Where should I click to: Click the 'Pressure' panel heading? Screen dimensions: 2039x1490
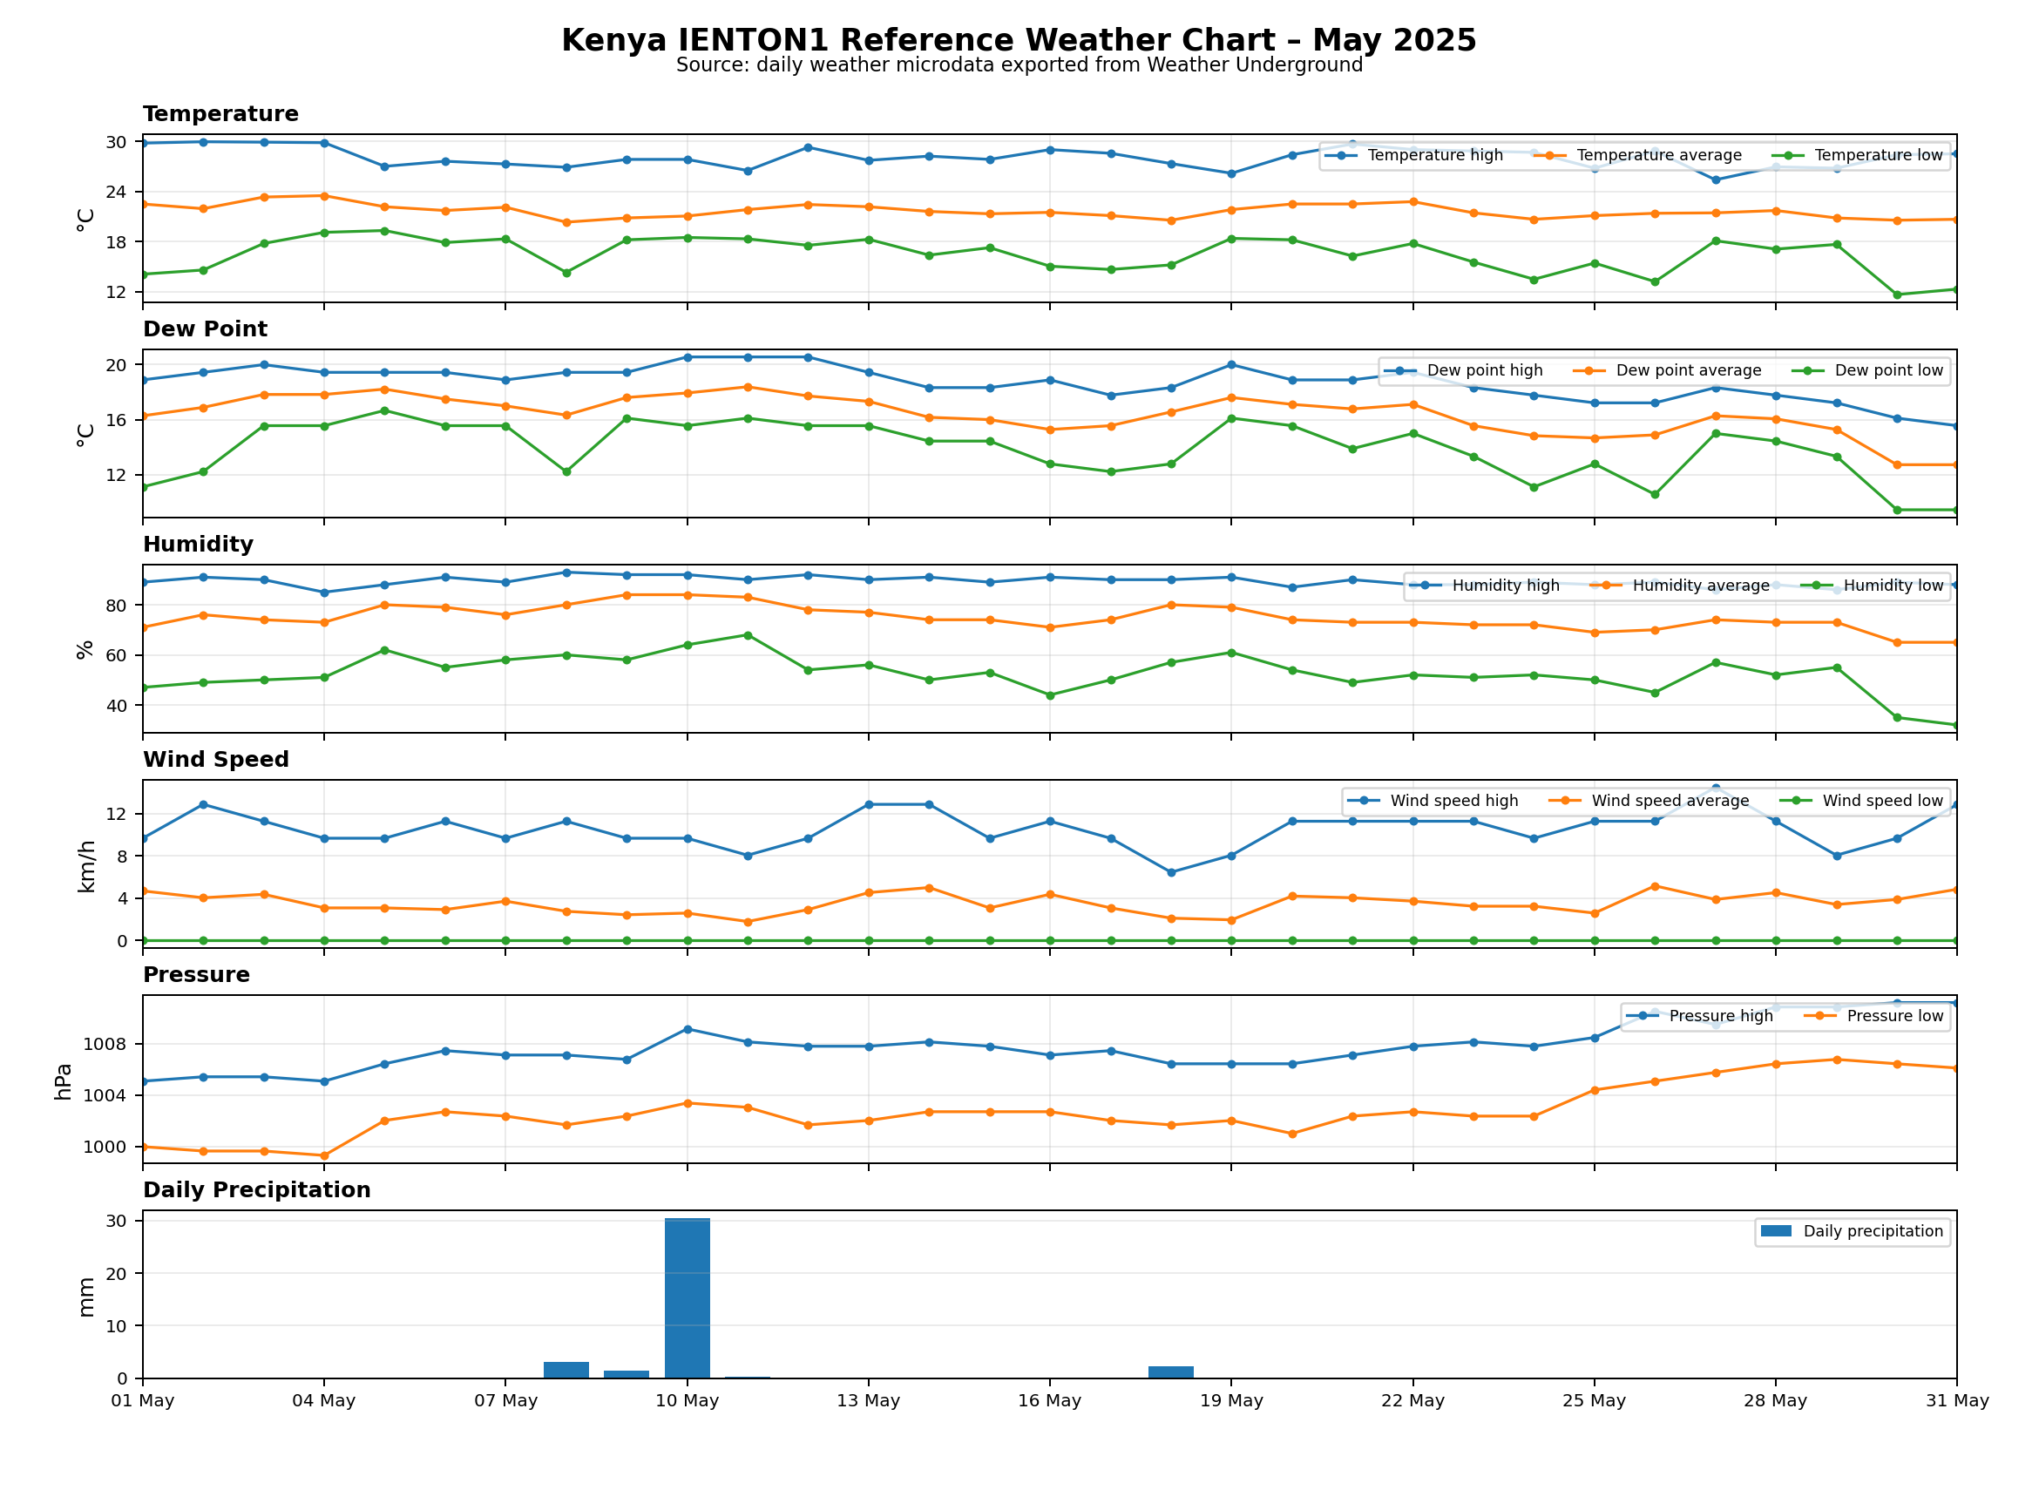[x=196, y=976]
